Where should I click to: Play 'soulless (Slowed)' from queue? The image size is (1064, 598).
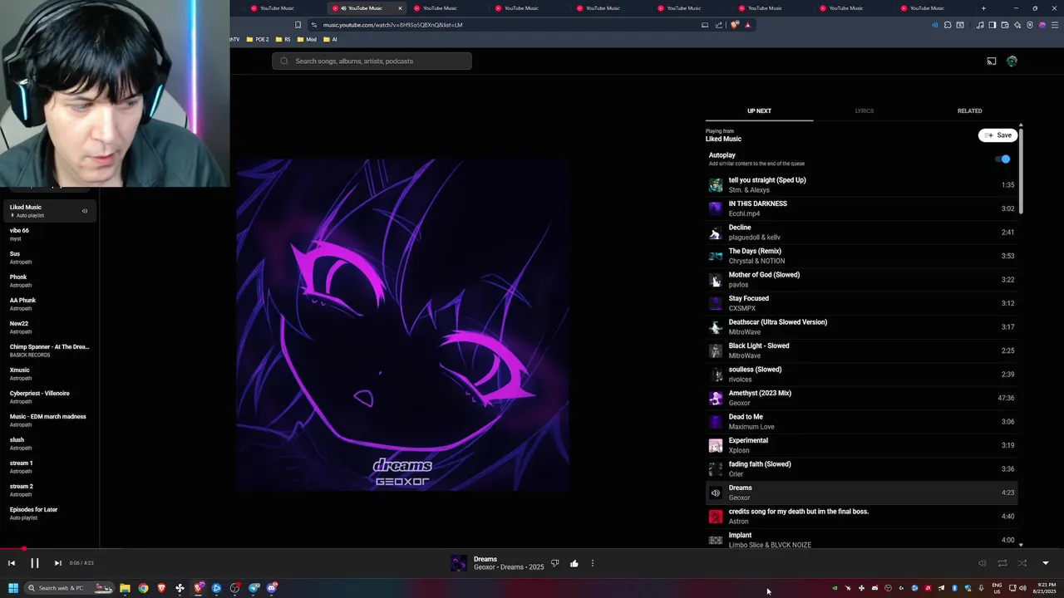click(x=861, y=374)
